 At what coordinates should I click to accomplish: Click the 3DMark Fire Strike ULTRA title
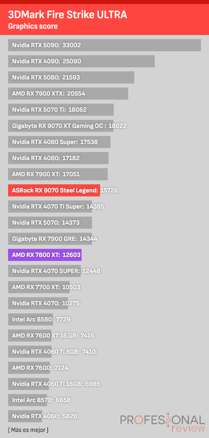[x=68, y=15]
